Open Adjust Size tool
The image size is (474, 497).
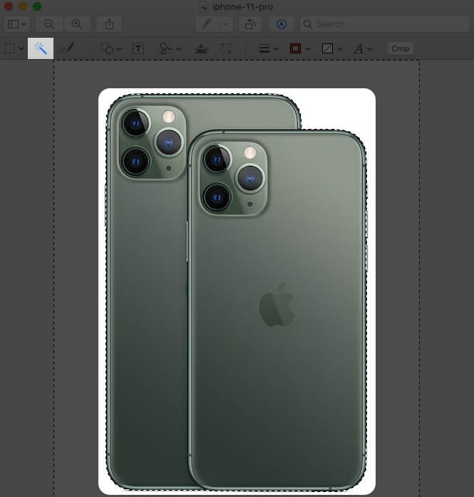[x=226, y=48]
